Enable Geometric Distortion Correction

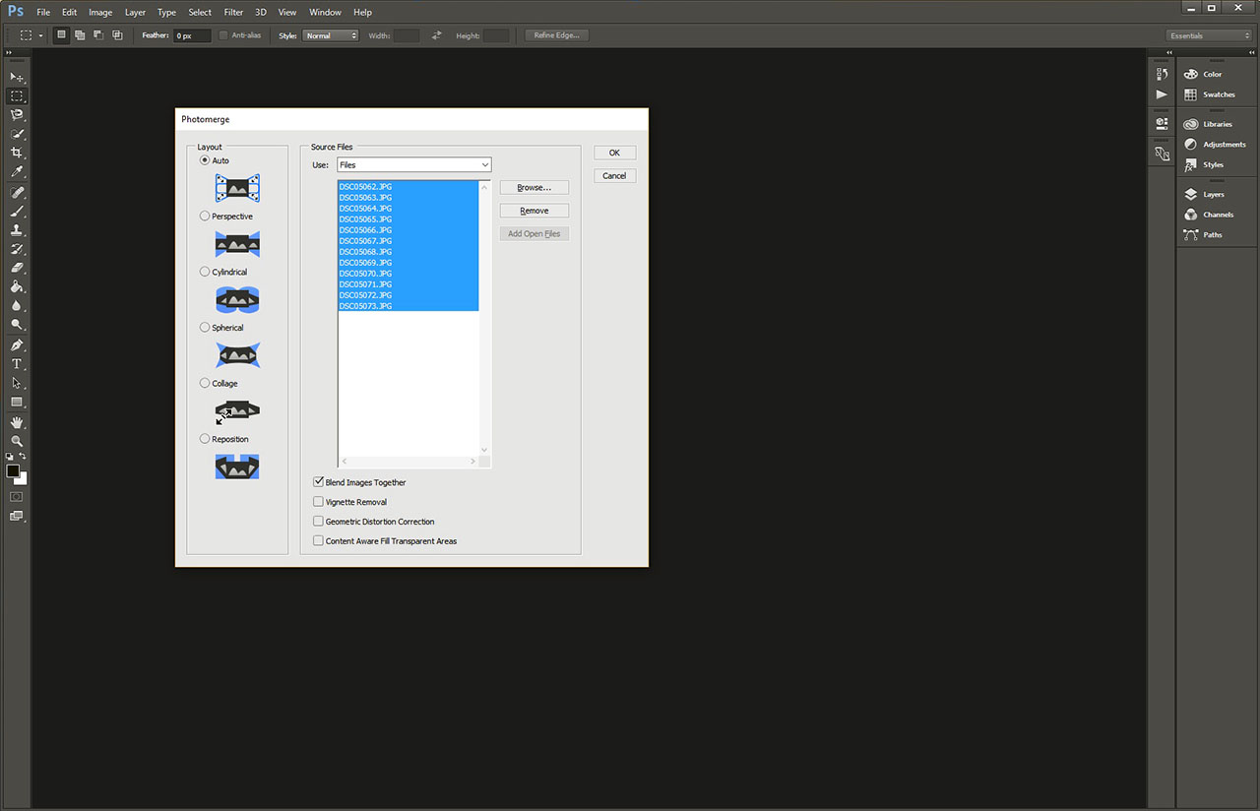tap(318, 522)
